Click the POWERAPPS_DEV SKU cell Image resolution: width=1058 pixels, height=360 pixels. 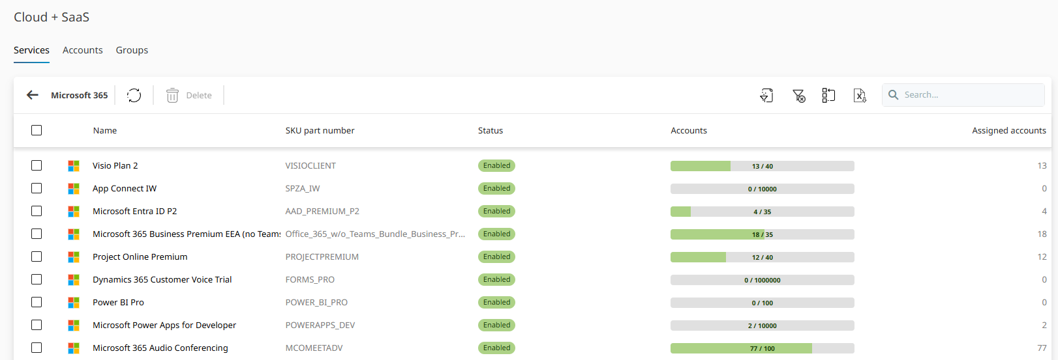coord(320,325)
